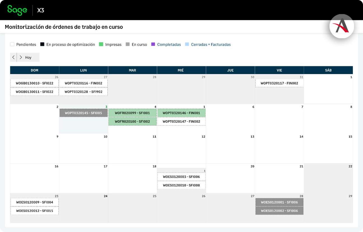Click the gray En curso legend swatch
363x232 pixels.
click(x=128, y=44)
